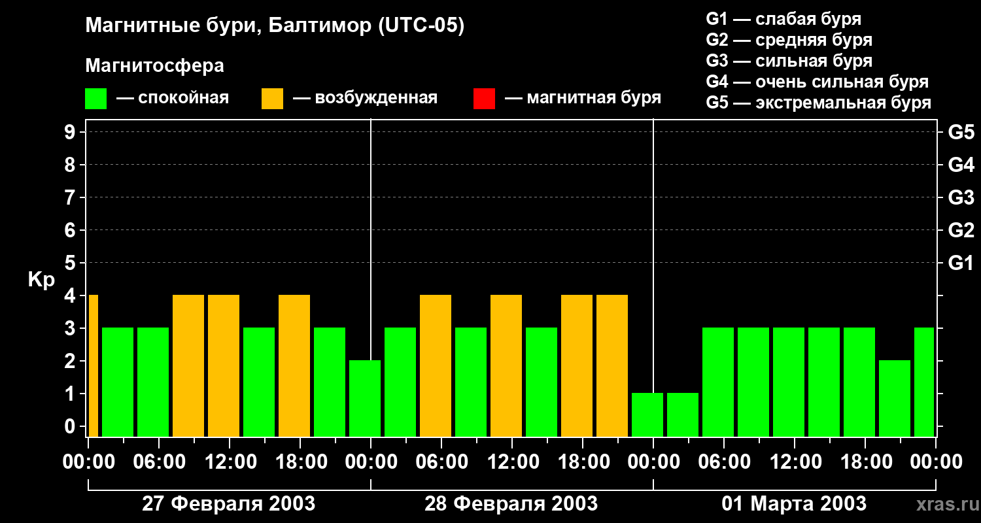This screenshot has height=523, width=981.
Task: Click 'G4 — очень сильная буря' legend line
Action: (x=817, y=82)
